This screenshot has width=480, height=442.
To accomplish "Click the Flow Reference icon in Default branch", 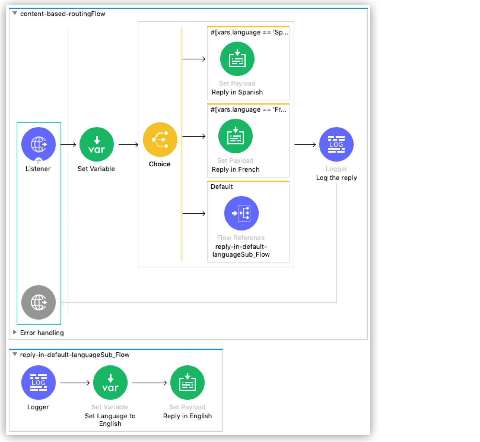I will click(x=241, y=213).
